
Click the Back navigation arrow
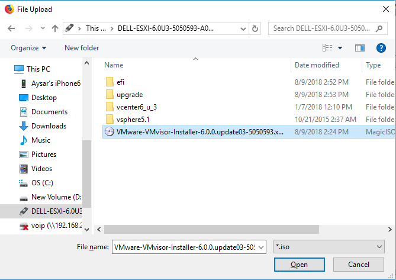pos(12,28)
